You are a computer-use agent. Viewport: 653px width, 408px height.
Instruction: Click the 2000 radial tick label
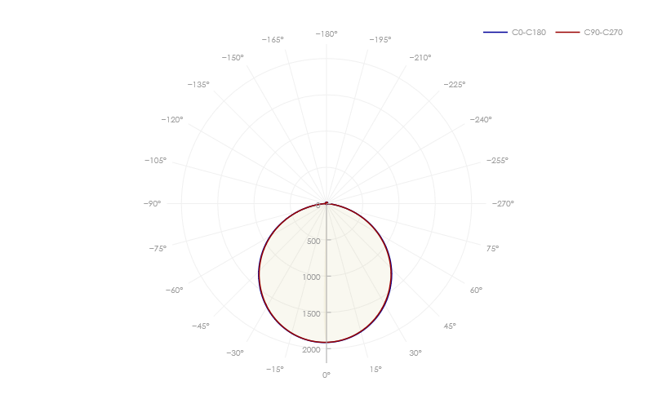(311, 350)
